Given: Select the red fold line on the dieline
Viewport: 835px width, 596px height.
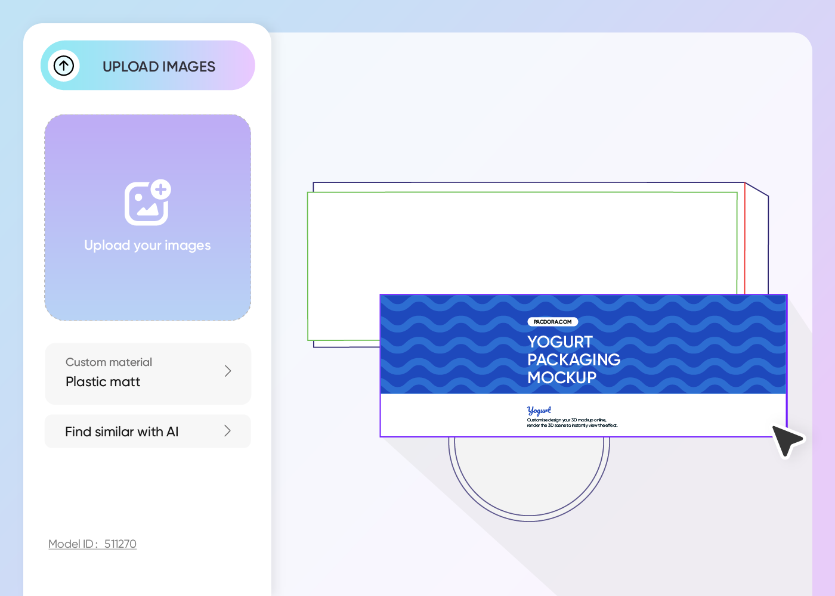Looking at the screenshot, I should [744, 238].
